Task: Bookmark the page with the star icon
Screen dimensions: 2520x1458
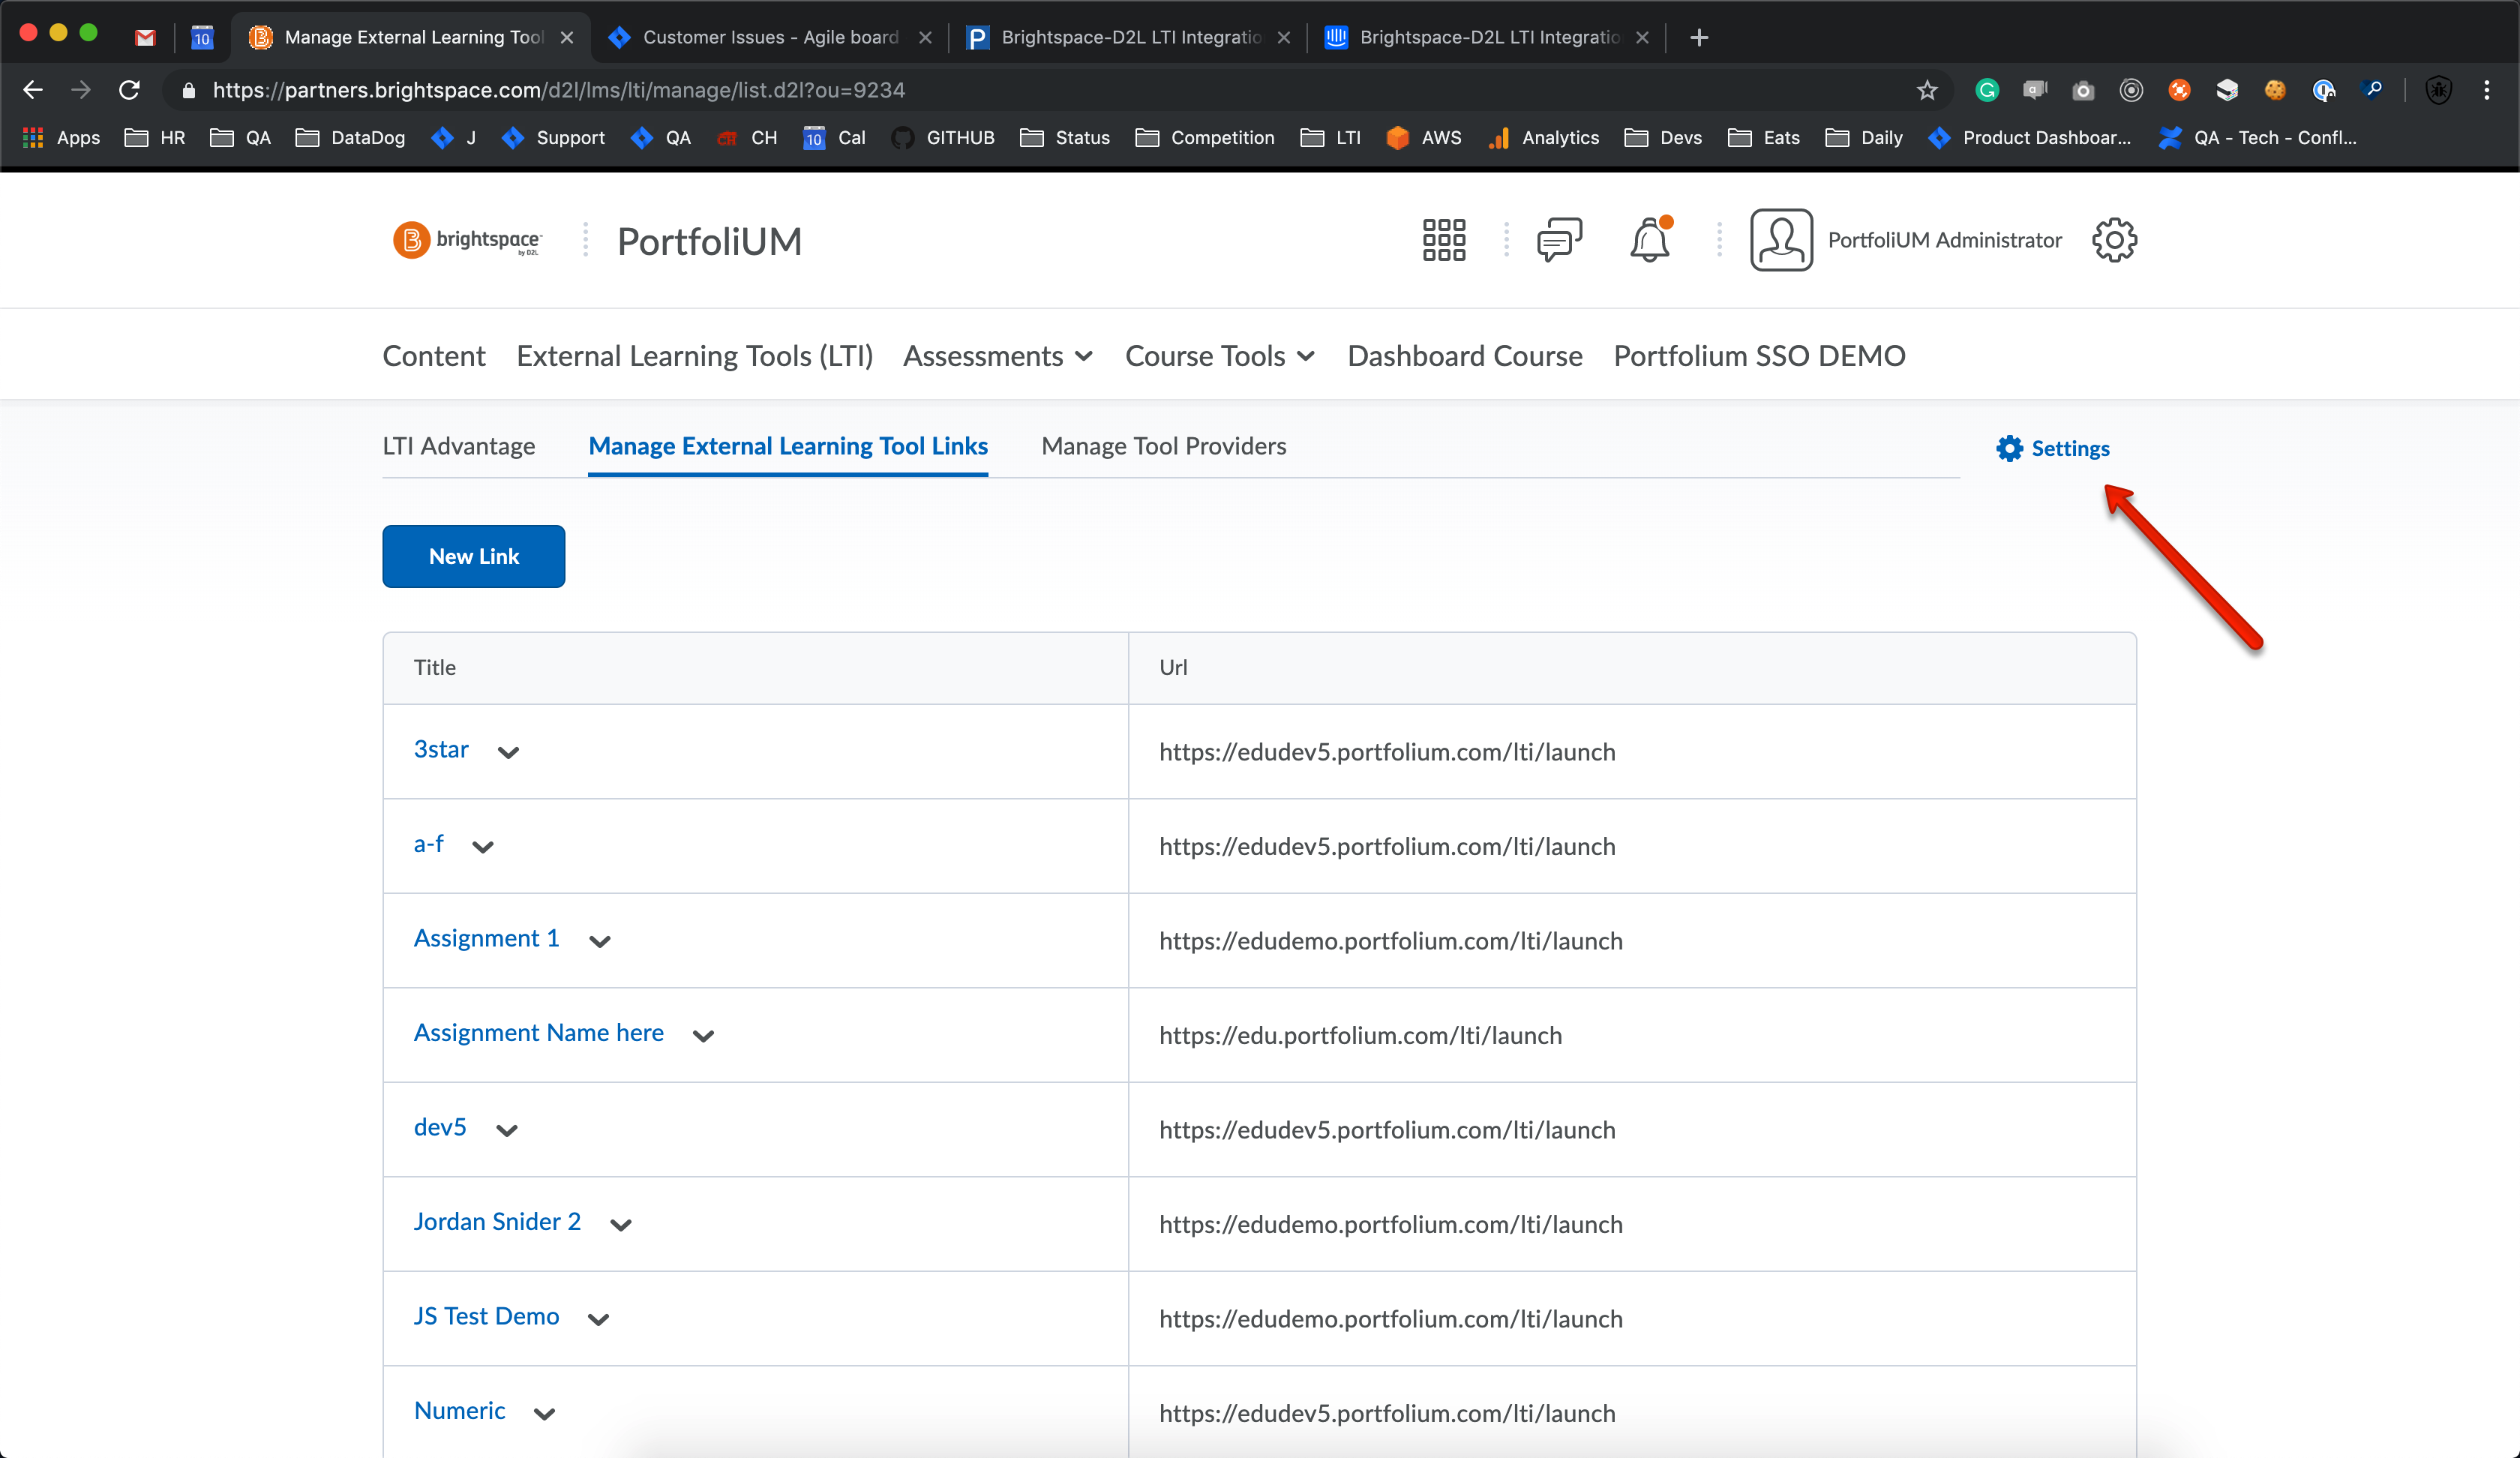Action: pyautogui.click(x=1926, y=90)
